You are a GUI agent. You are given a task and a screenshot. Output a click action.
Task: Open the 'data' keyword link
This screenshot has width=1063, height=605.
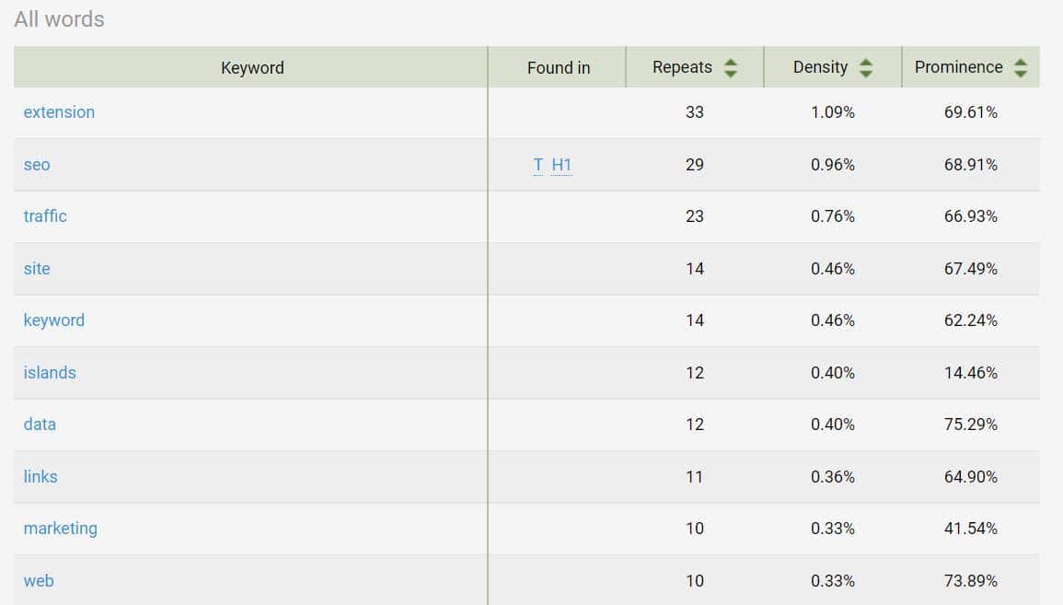40,425
